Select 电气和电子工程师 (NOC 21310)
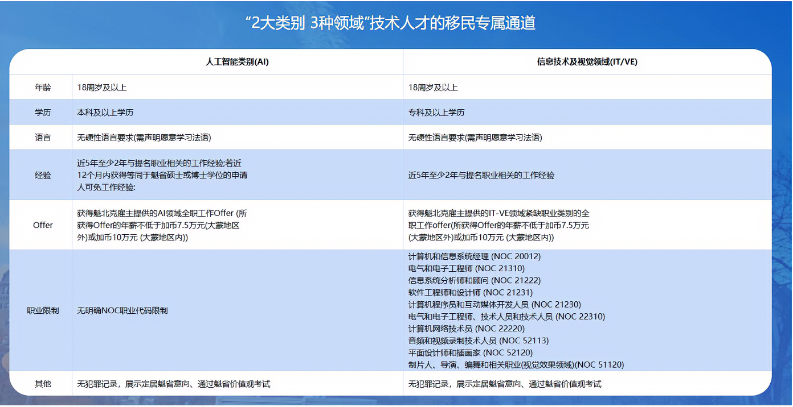The image size is (793, 407). tap(467, 268)
